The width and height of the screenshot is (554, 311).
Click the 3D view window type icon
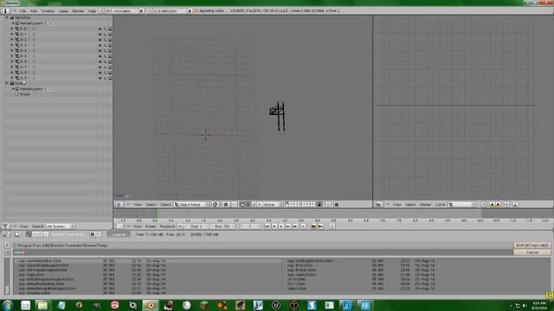tap(119, 205)
